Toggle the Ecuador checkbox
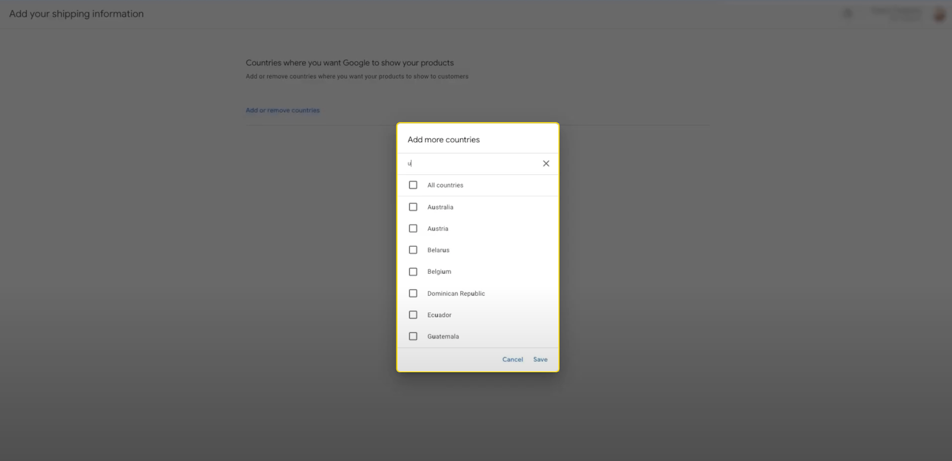 click(413, 315)
